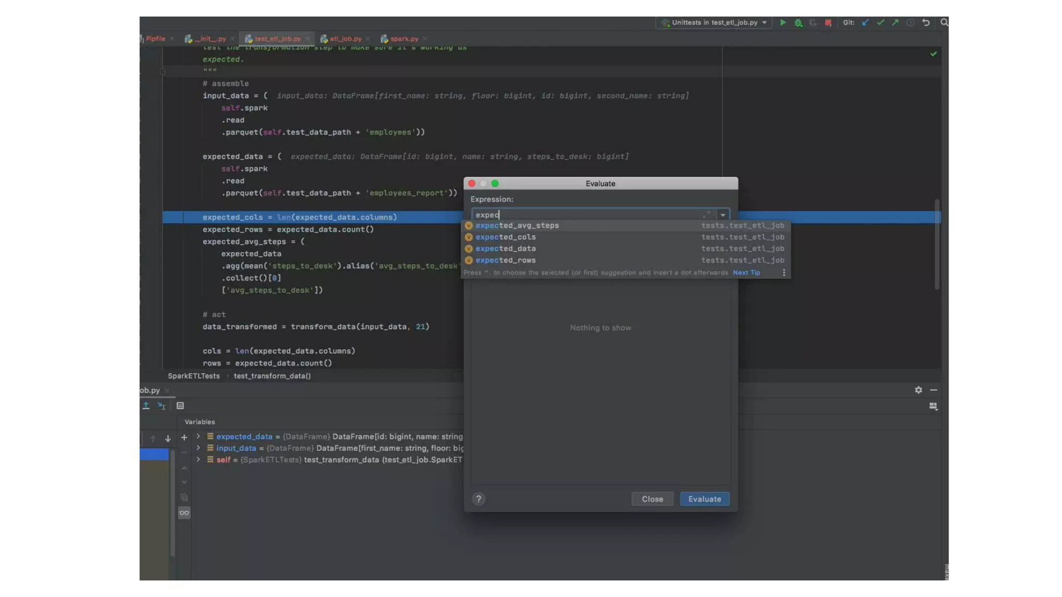Choose expected_cols suggestion
Image resolution: width=1062 pixels, height=597 pixels.
[x=625, y=237]
